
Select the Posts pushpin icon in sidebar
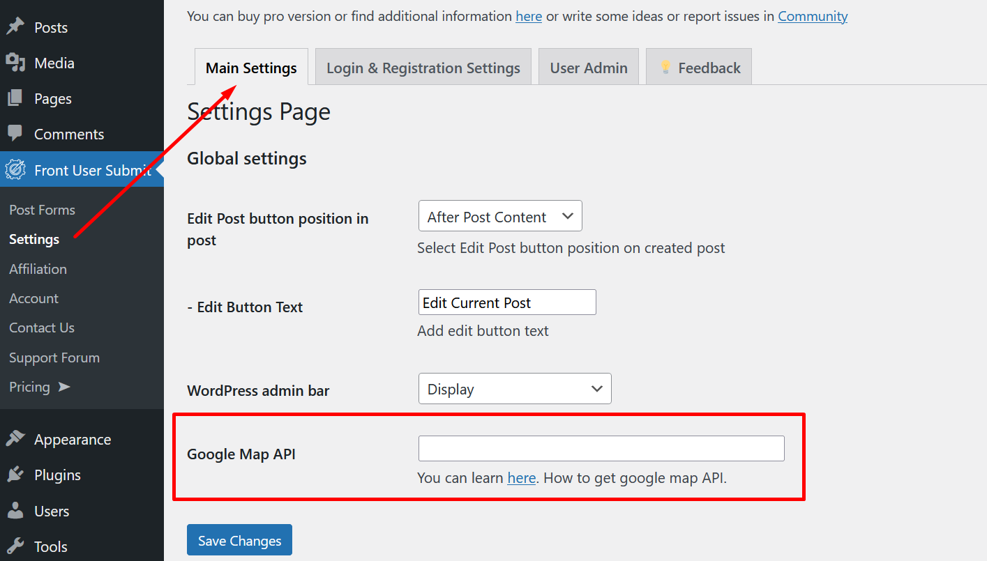click(15, 26)
